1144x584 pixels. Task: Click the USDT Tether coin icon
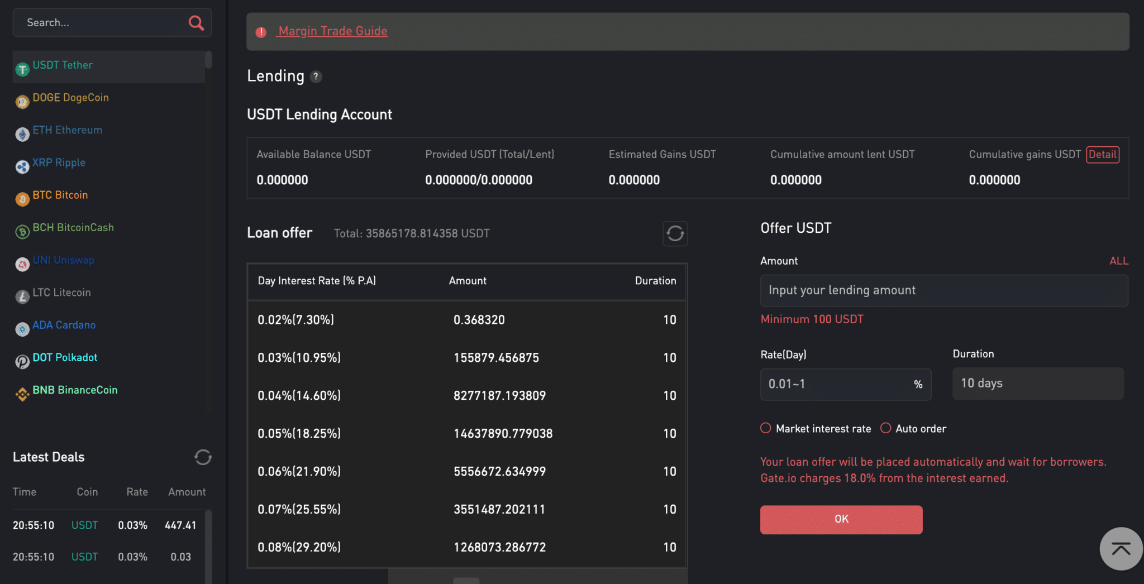[22, 69]
